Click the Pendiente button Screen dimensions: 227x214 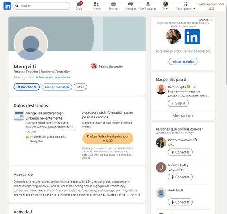click(x=27, y=87)
